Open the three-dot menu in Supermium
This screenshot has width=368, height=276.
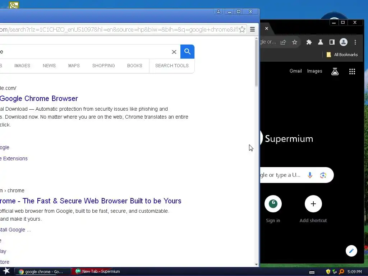coord(355,42)
